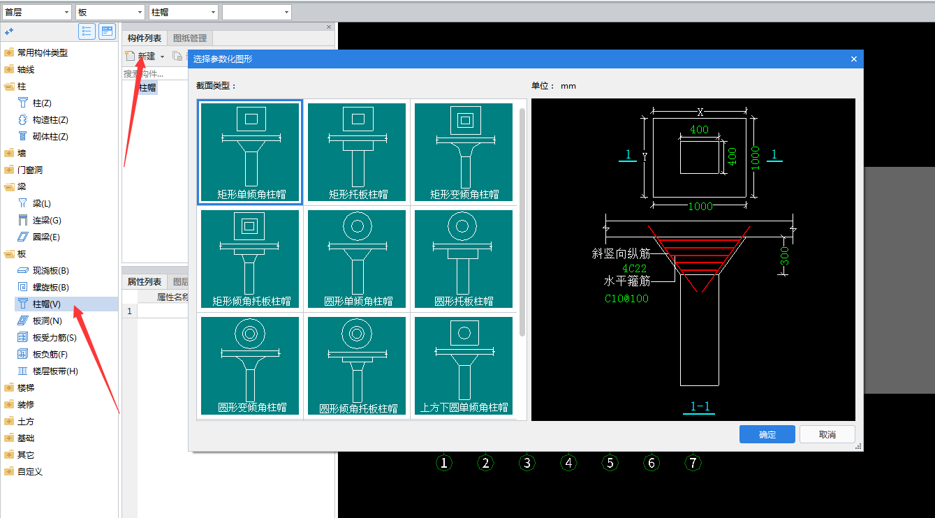This screenshot has width=935, height=518.
Task: Collapse the 梁 folder
Action: pos(9,186)
